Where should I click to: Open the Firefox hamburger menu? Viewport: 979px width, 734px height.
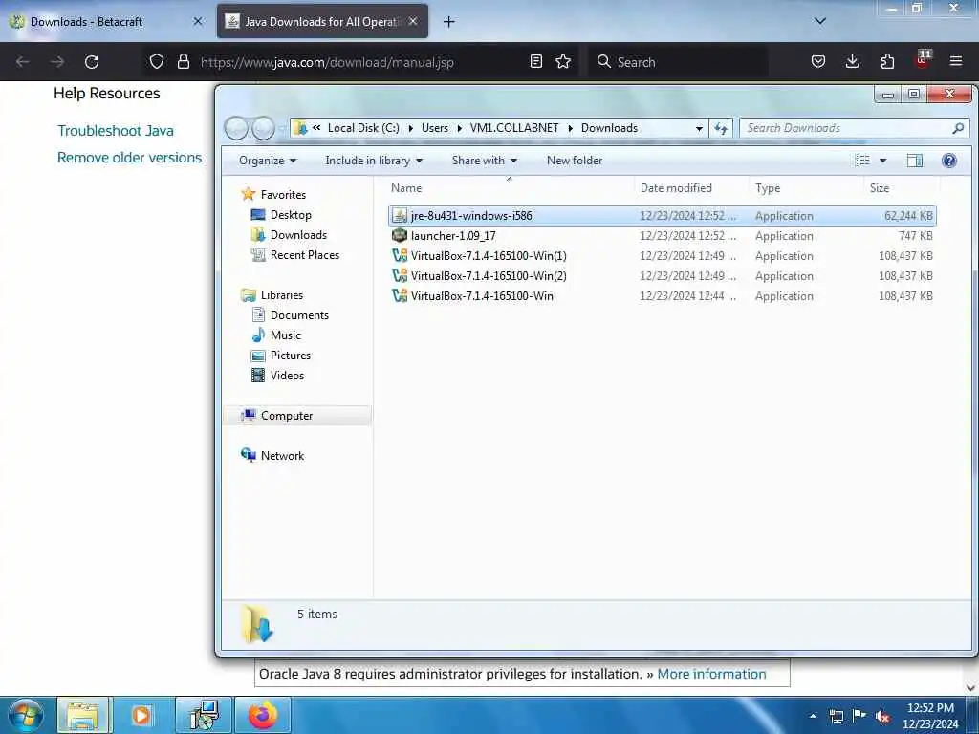[x=956, y=61]
